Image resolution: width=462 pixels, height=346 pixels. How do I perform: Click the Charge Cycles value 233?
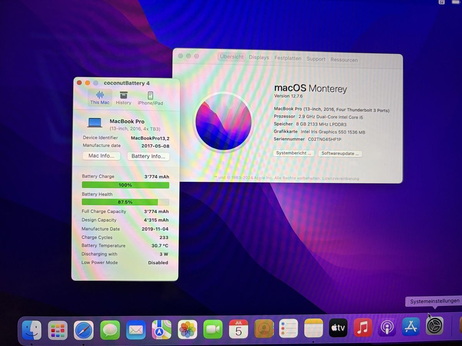(x=164, y=238)
